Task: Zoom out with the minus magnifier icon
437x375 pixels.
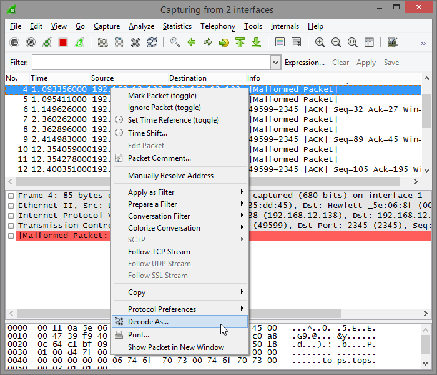Action: [x=336, y=42]
